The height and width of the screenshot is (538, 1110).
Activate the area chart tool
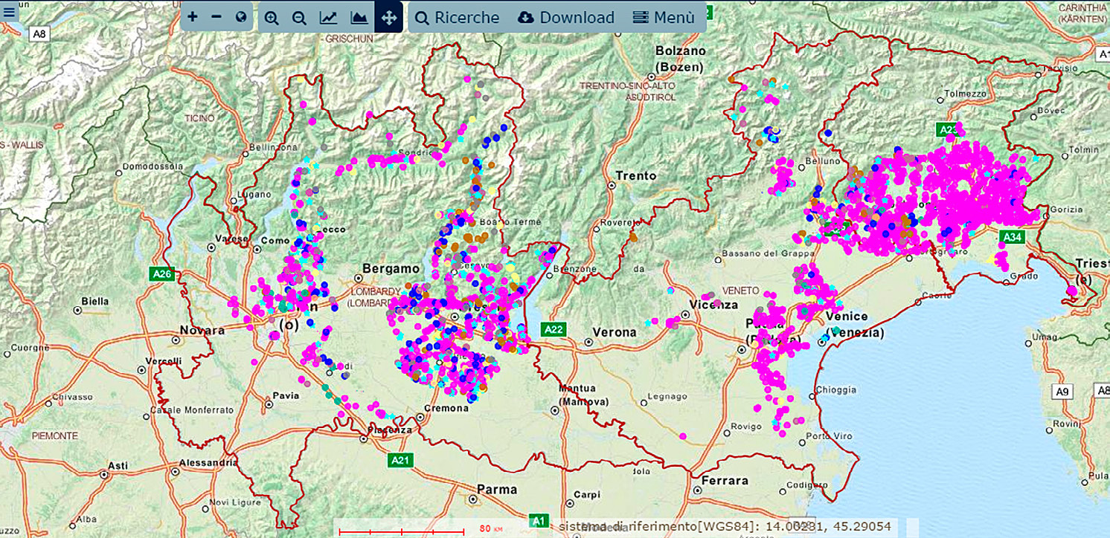point(359,17)
